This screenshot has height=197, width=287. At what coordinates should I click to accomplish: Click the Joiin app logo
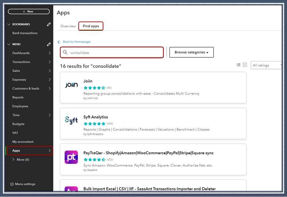[x=71, y=85]
